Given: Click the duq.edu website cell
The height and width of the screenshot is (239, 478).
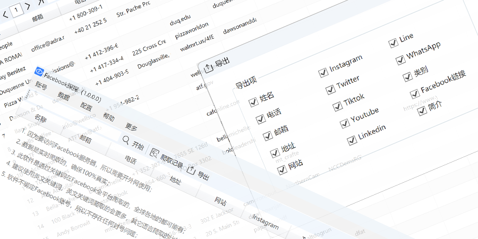Looking at the screenshot, I should (x=180, y=19).
